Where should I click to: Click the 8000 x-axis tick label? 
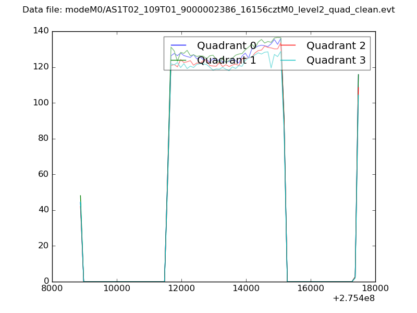52,288
